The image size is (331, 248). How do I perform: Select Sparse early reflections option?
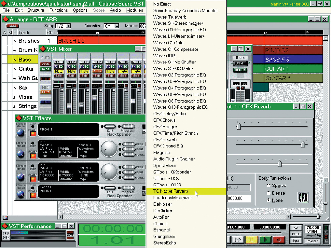pyautogui.click(x=268, y=186)
